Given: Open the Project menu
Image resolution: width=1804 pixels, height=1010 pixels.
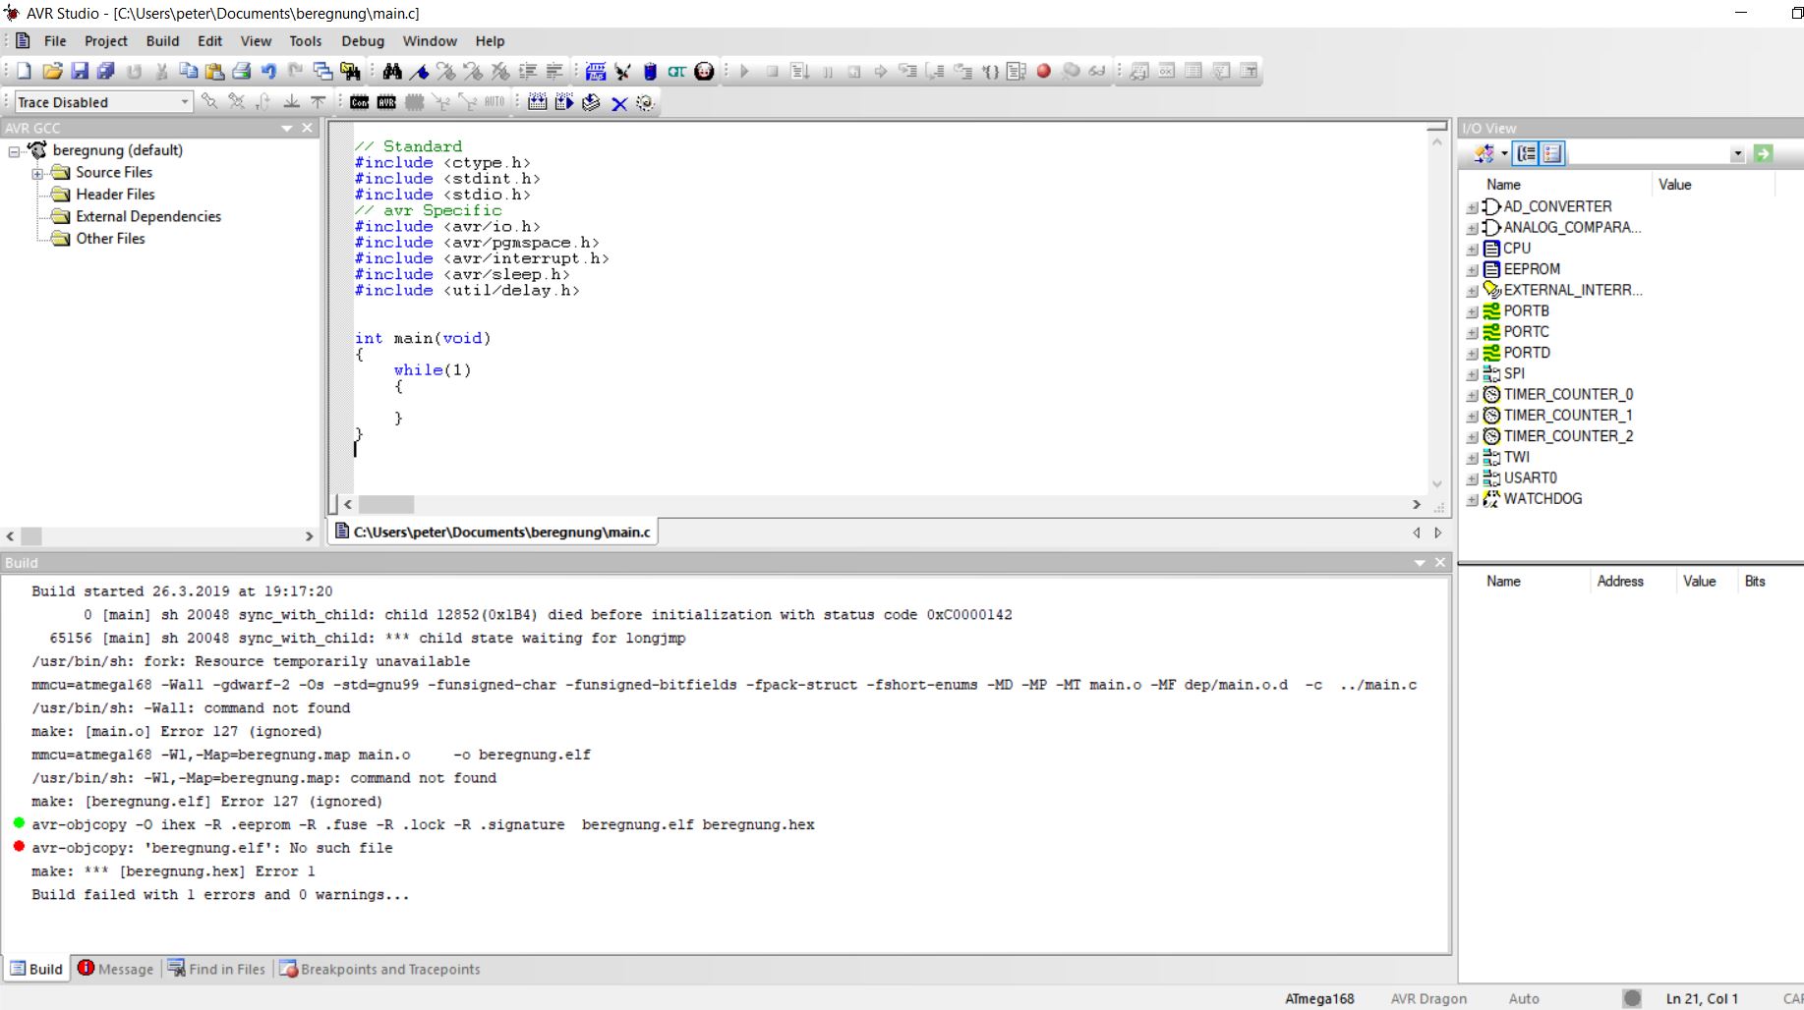Looking at the screenshot, I should (106, 41).
